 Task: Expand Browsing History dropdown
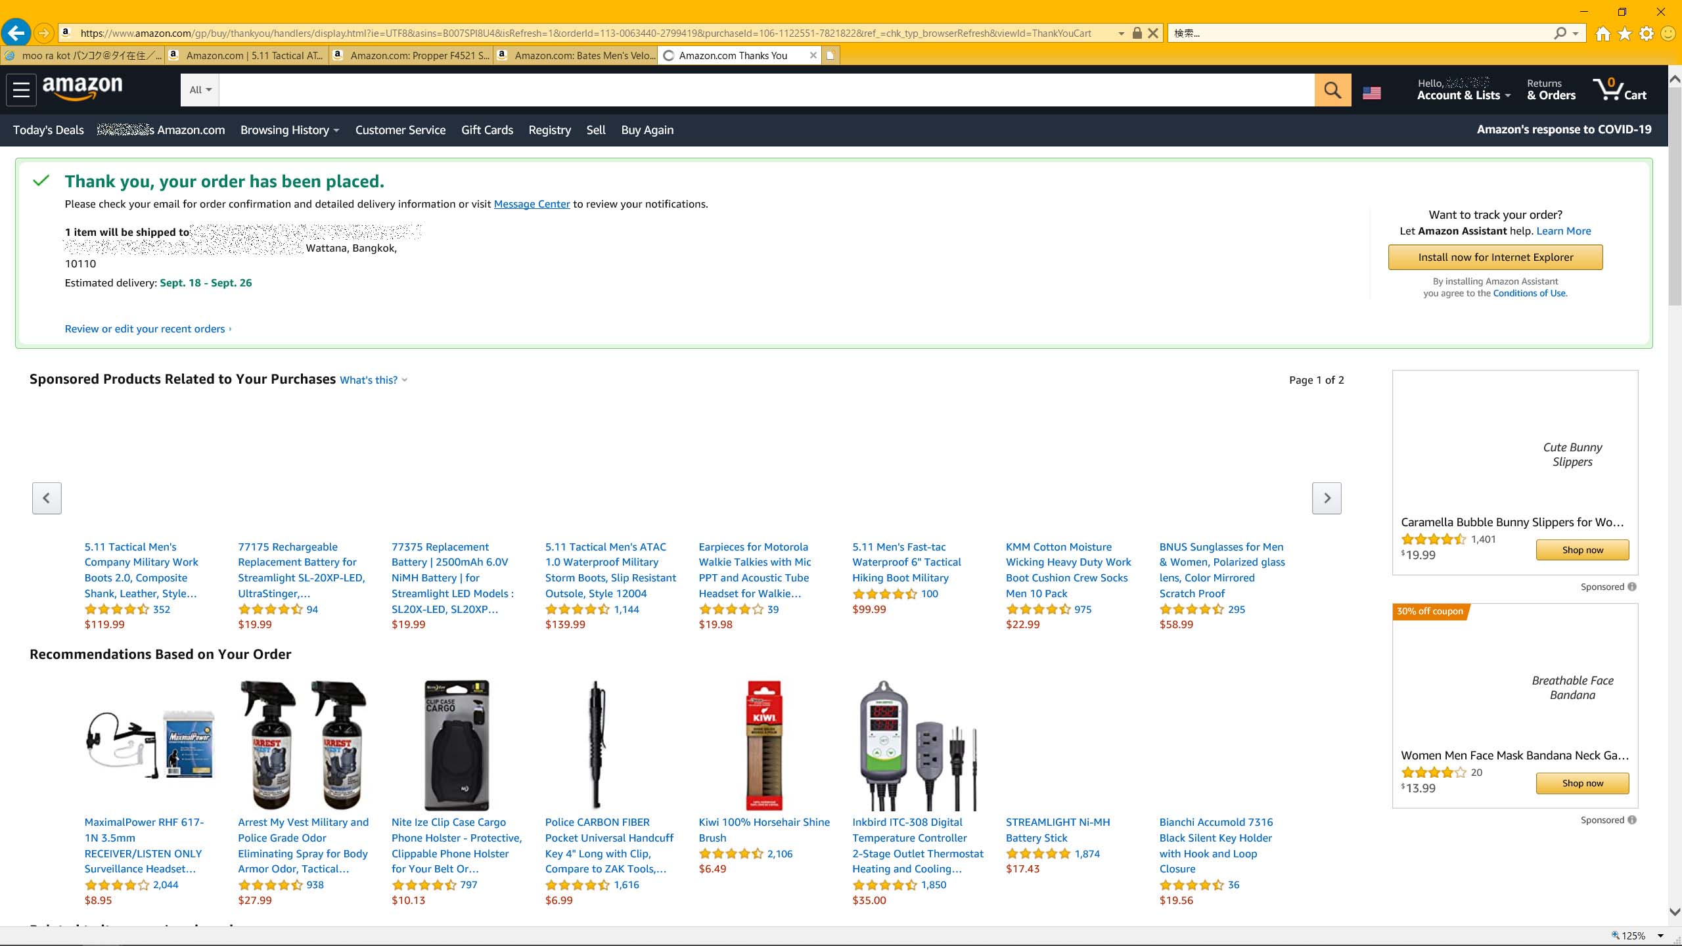[290, 130]
